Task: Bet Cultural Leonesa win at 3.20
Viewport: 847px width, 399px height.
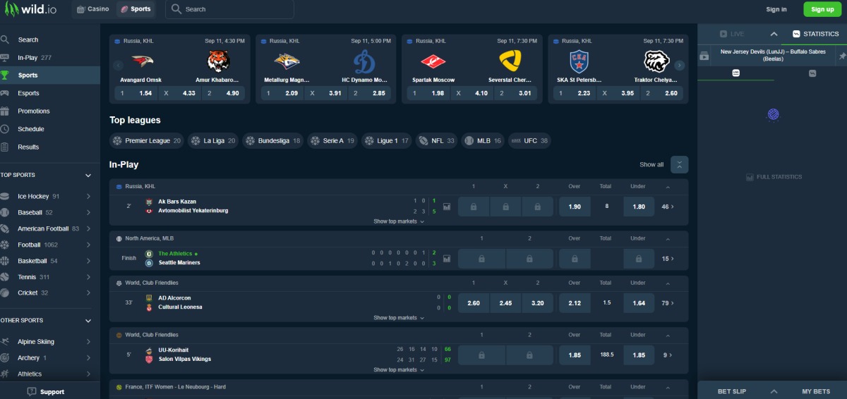Action: pos(537,303)
